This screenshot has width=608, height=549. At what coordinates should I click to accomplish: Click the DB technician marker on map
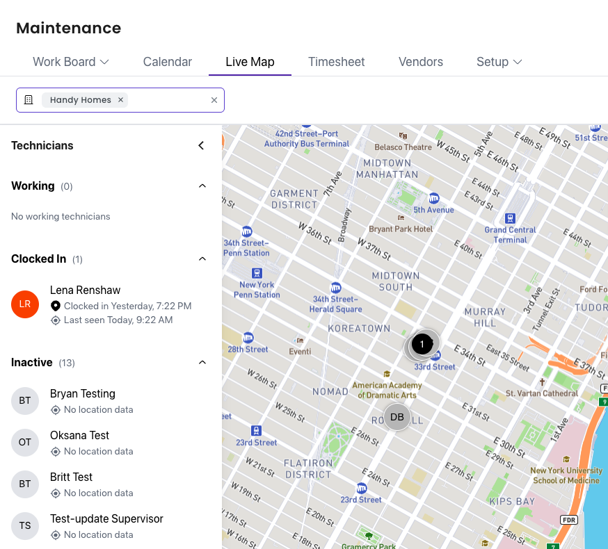point(397,417)
